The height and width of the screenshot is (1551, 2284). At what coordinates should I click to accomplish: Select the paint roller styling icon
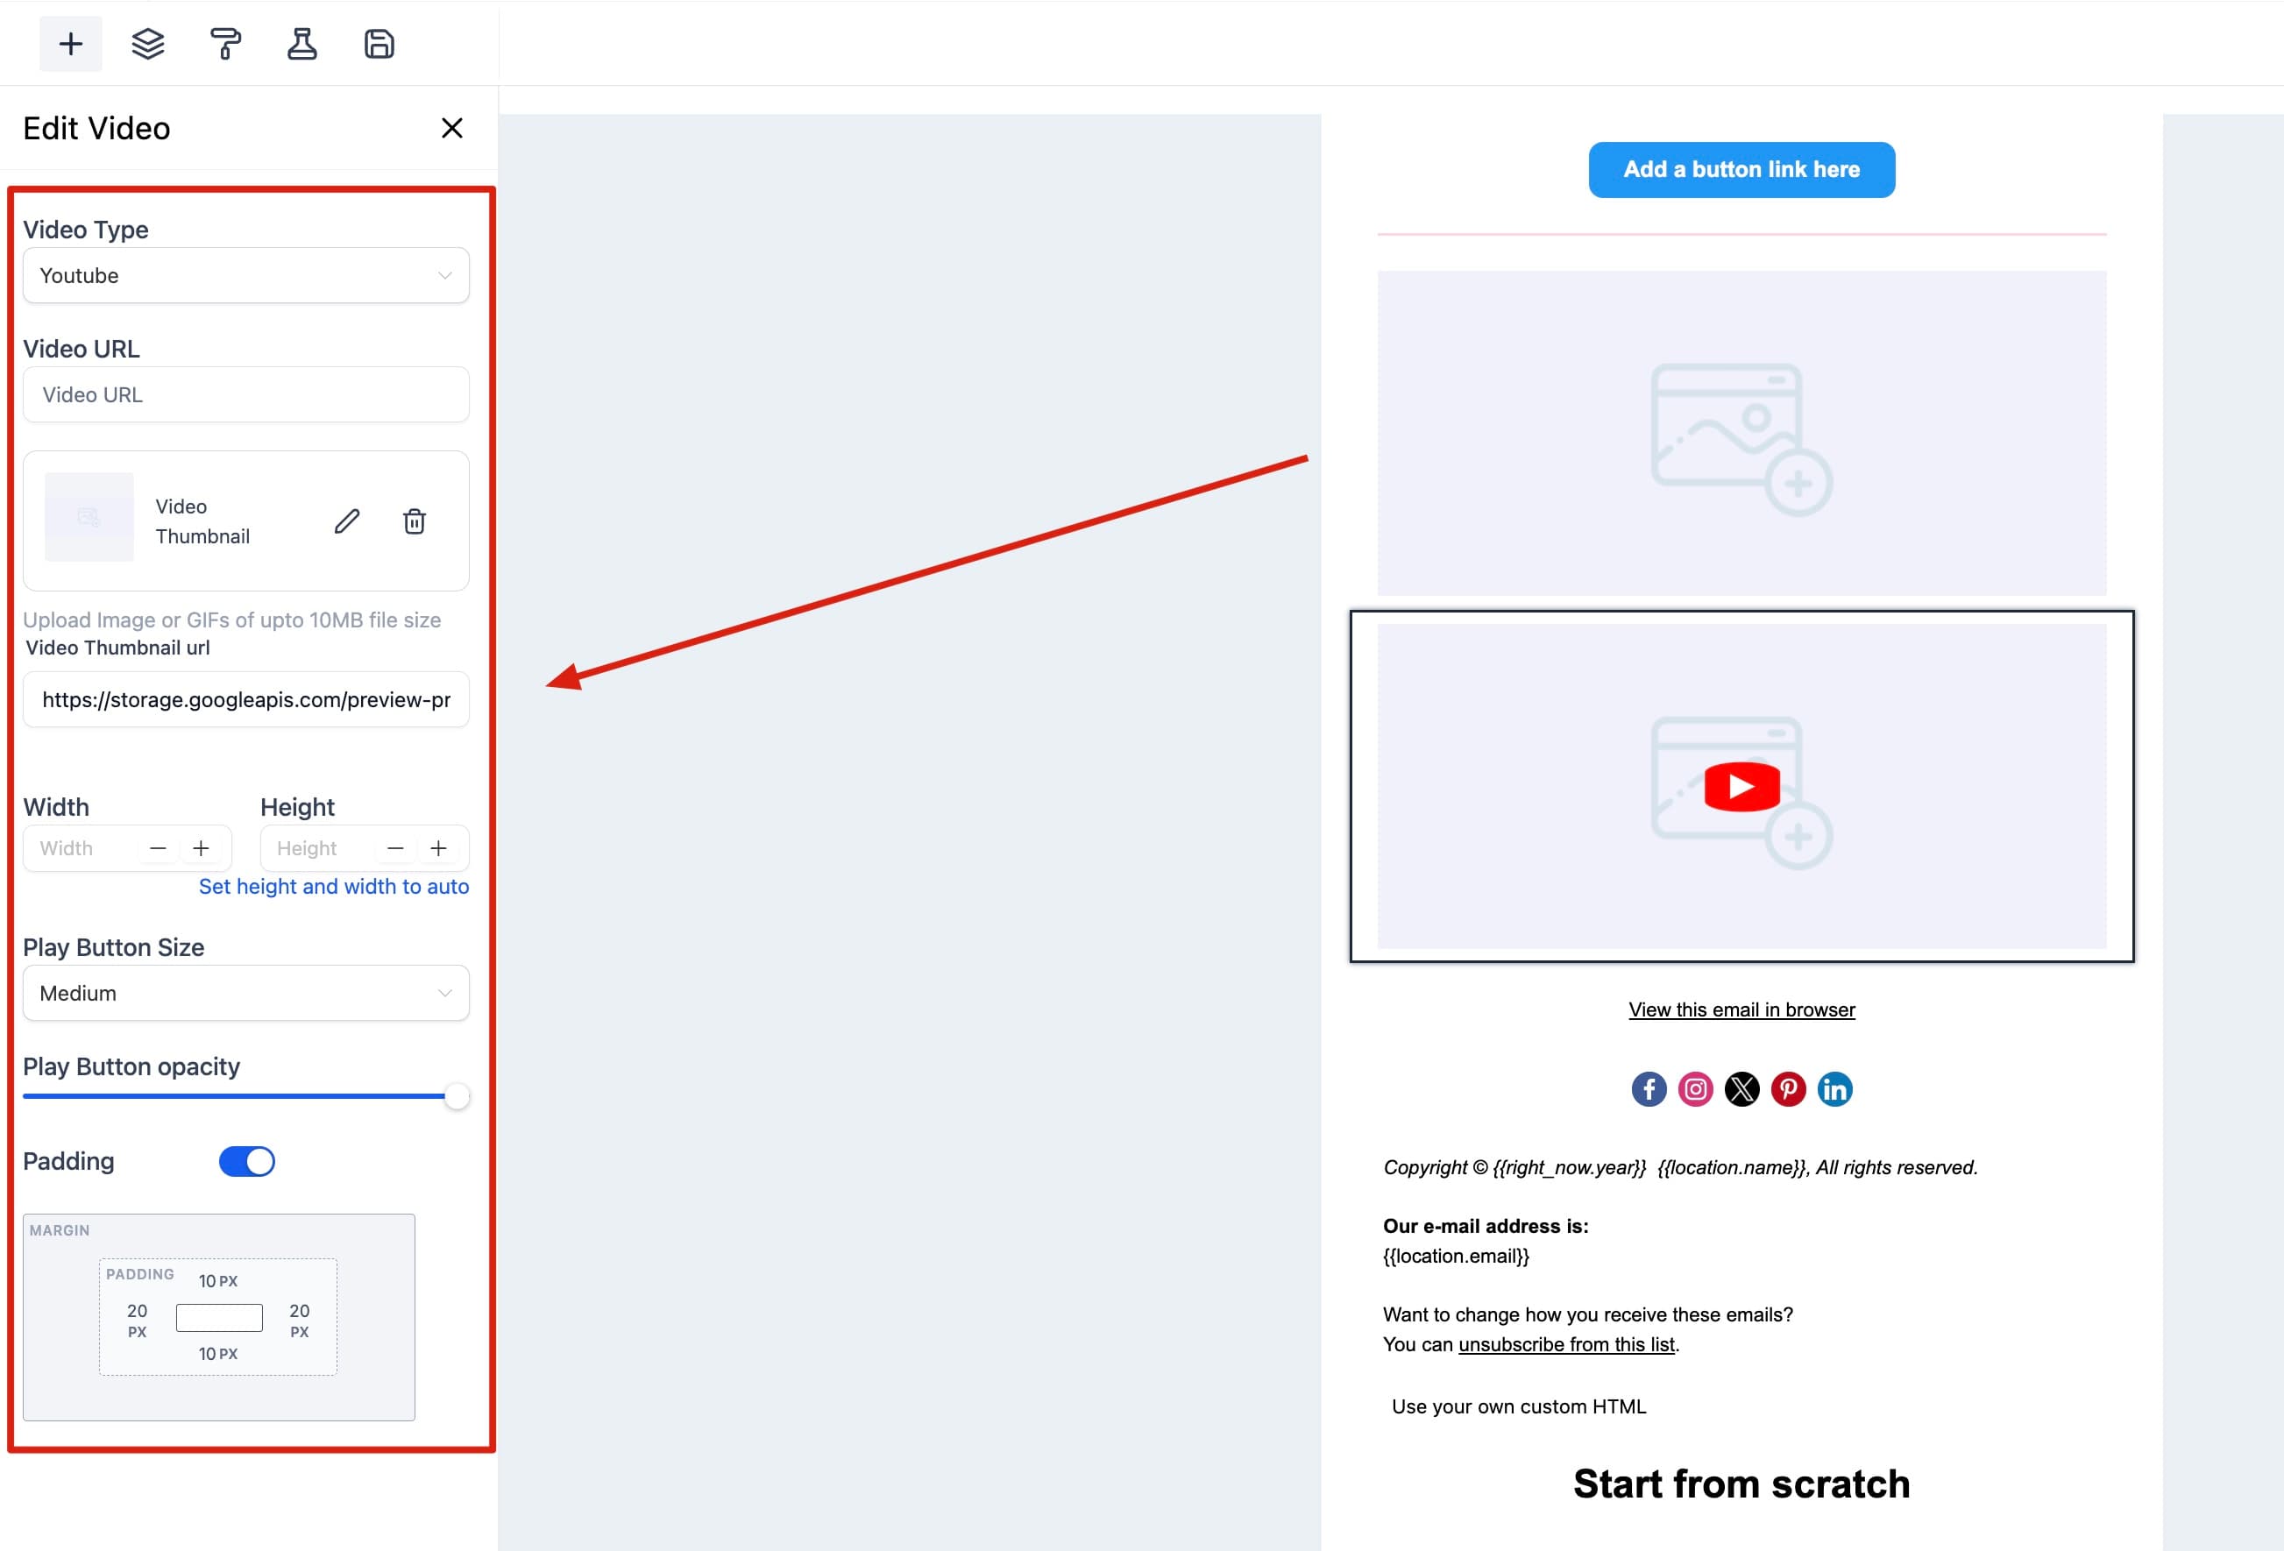pyautogui.click(x=224, y=43)
